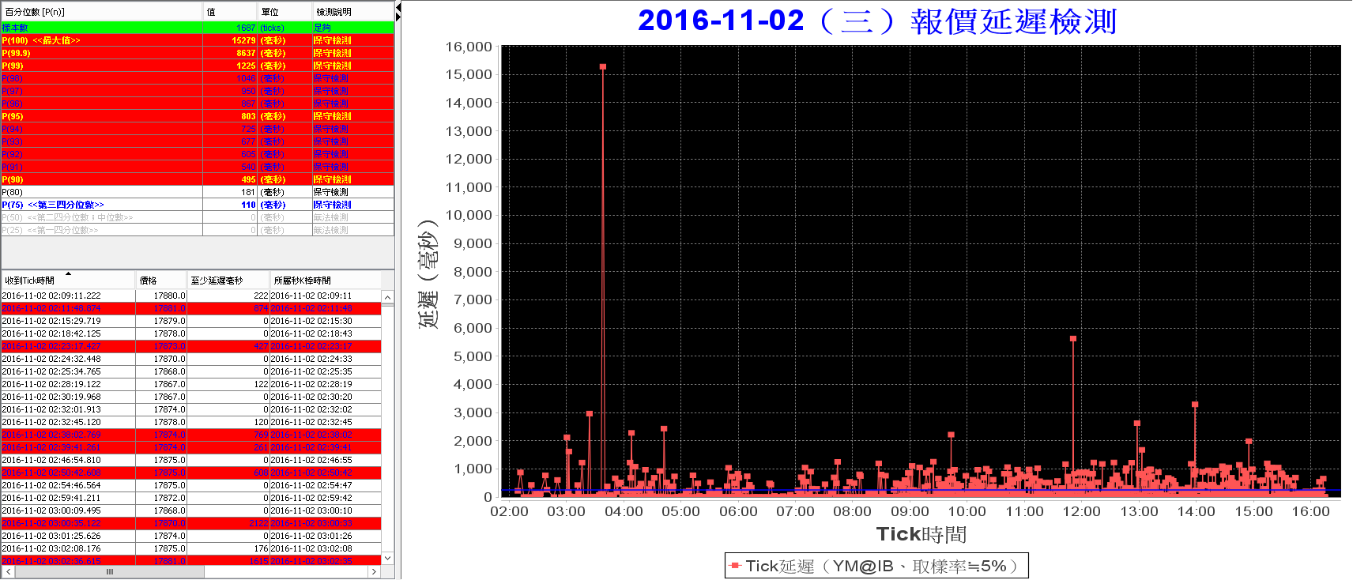Select tick row 2016-11-02 02:46:54.810
The width and height of the screenshot is (1353, 580).
point(191,460)
